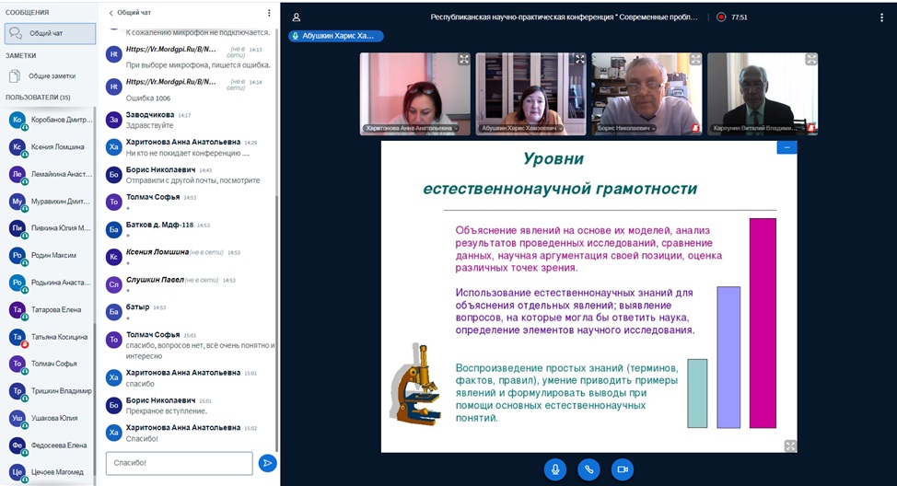Fullscreen Харитонова Анна Анатольевна's webcam
897x486 pixels.
(x=464, y=59)
